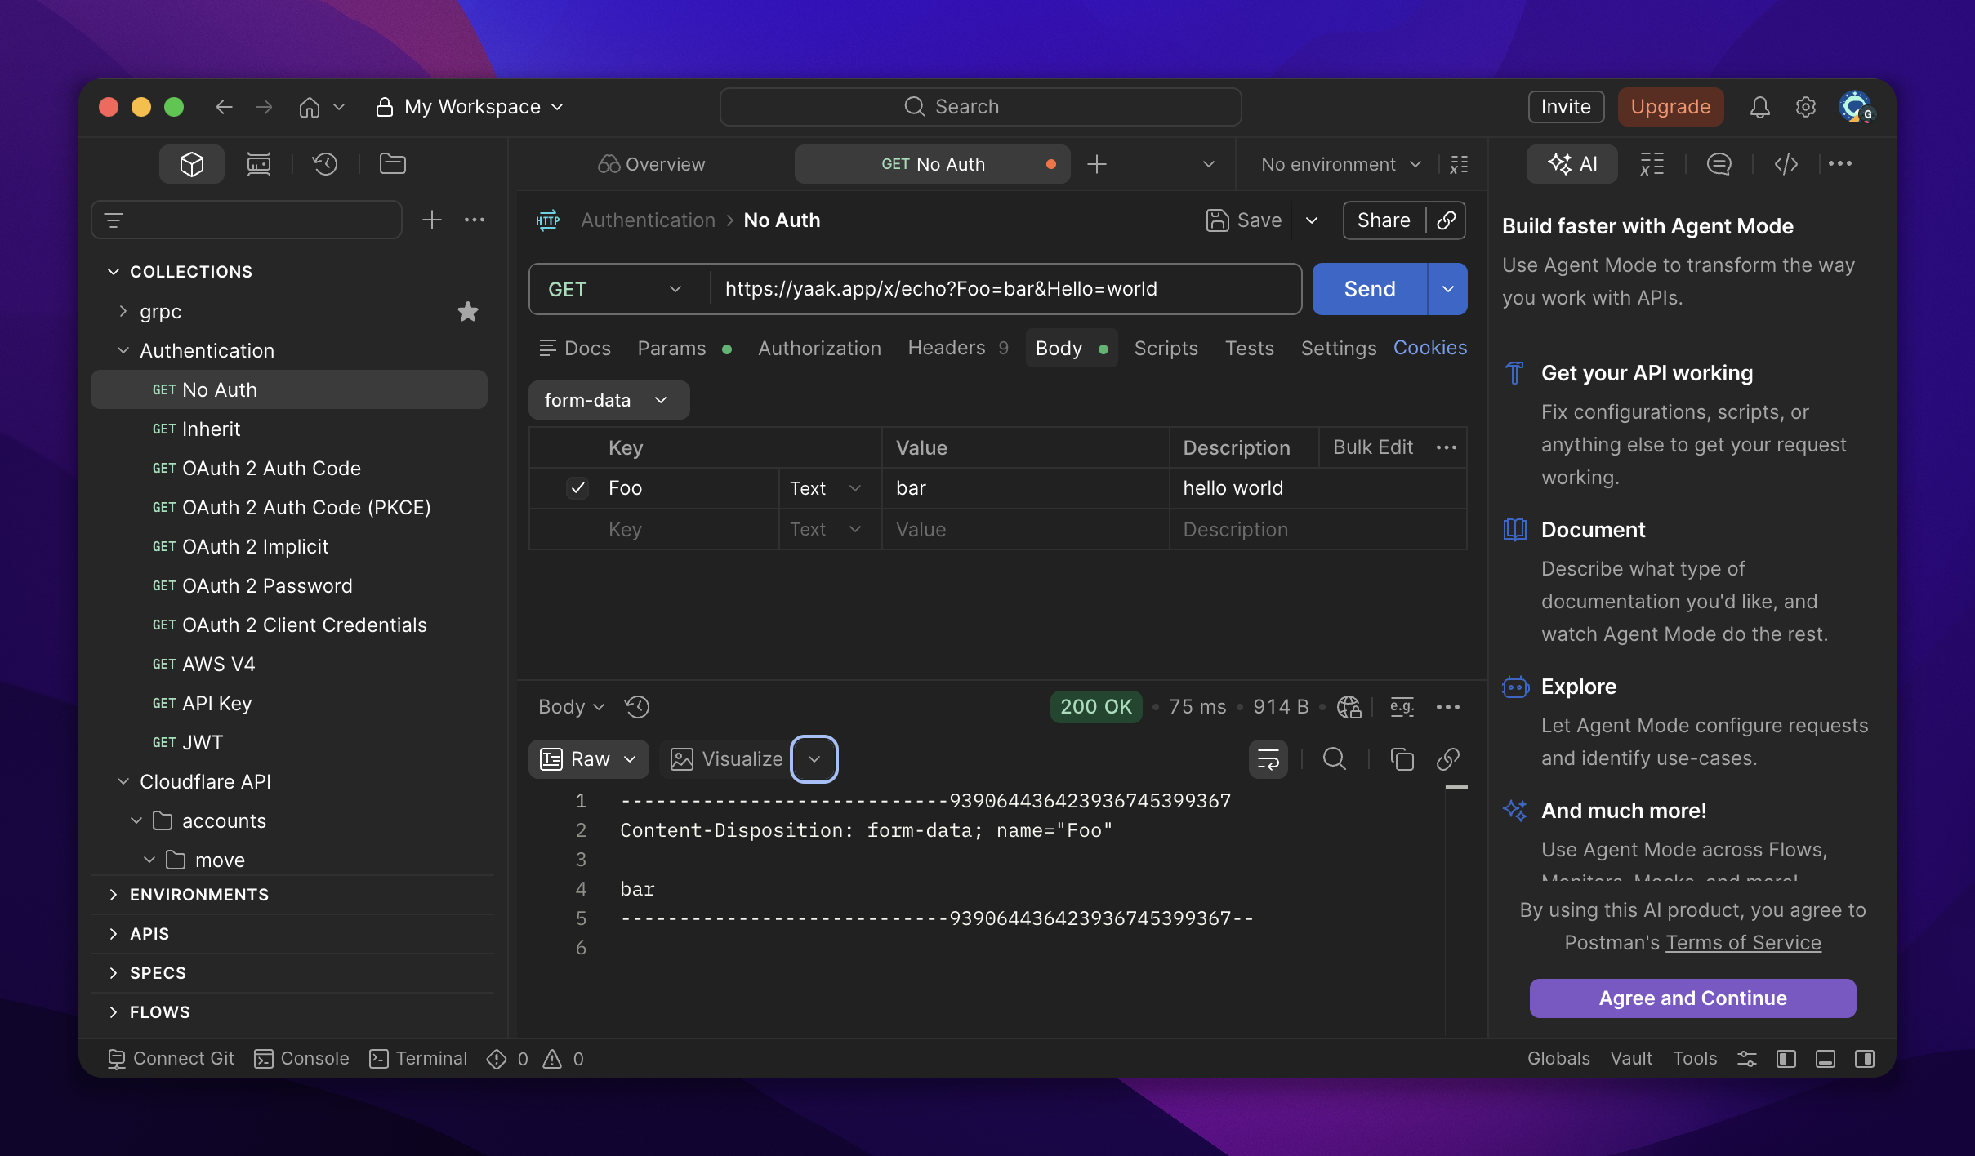Open the No environment selector
The width and height of the screenshot is (1975, 1156).
coord(1341,164)
